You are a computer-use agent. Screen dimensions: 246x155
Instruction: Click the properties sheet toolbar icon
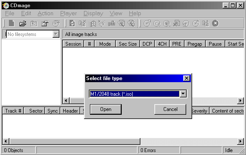[x=45, y=24]
